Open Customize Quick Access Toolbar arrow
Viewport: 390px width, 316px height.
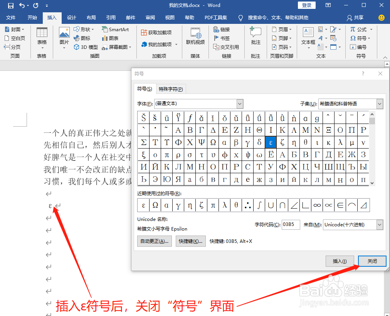[47, 5]
